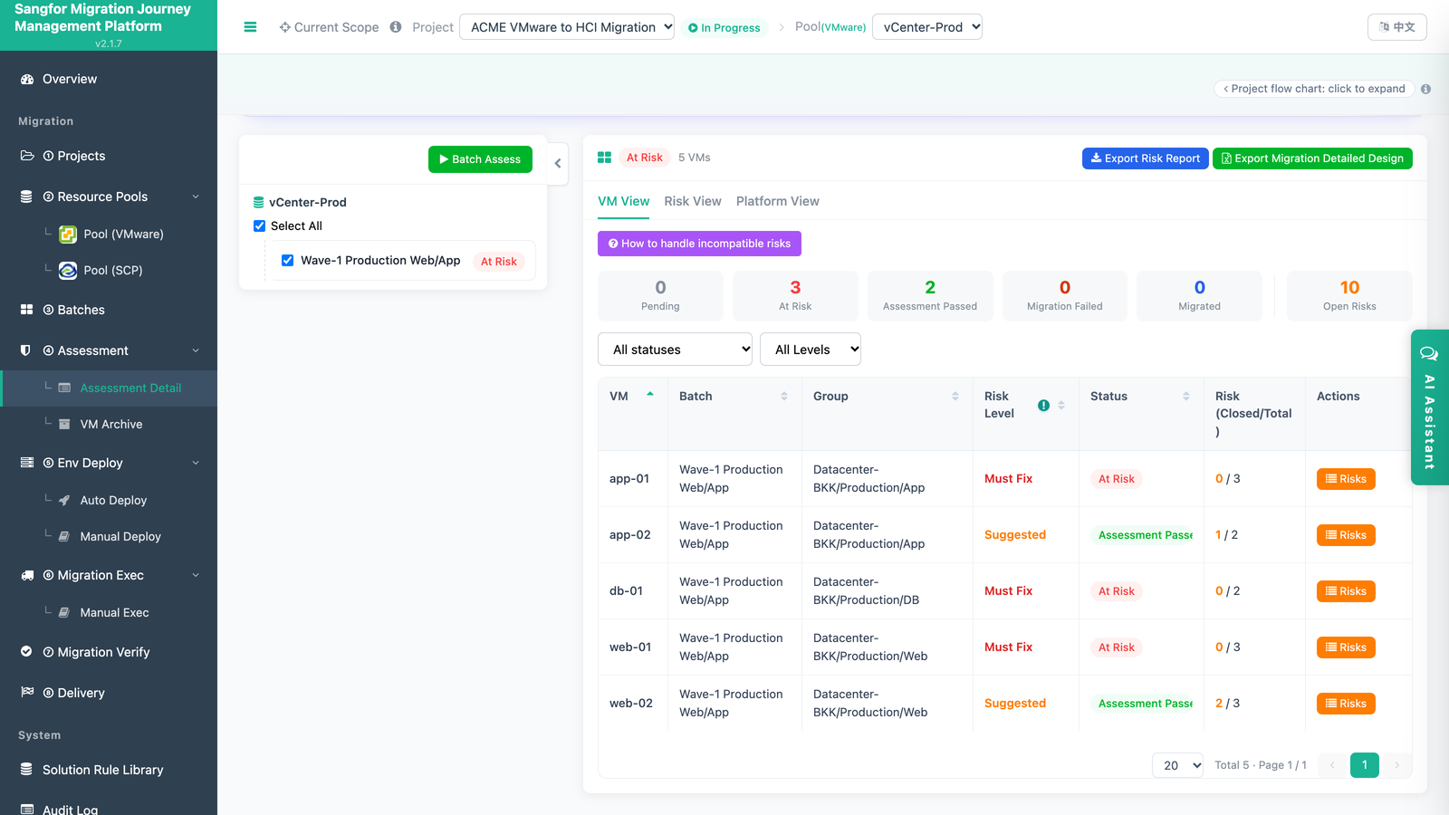Image resolution: width=1449 pixels, height=815 pixels.
Task: Click the Risk Level info icon
Action: (1043, 405)
